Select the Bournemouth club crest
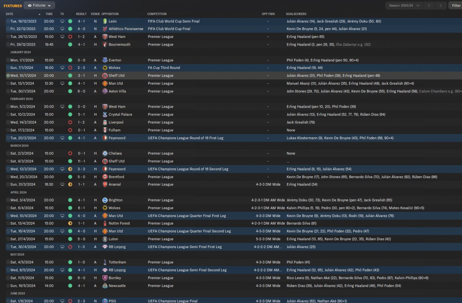The height and width of the screenshot is (303, 462). click(x=105, y=44)
